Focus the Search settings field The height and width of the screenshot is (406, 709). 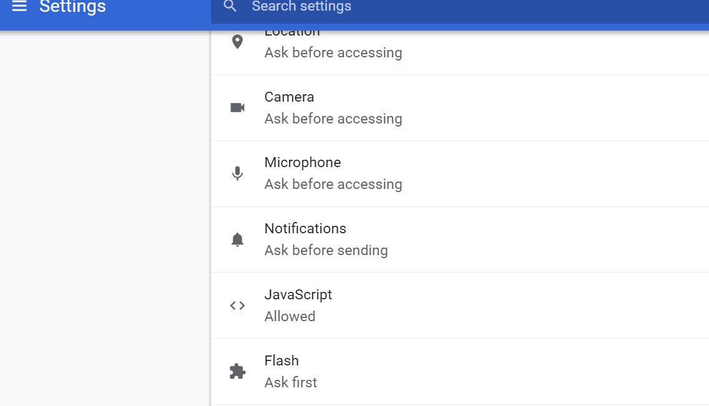point(437,7)
